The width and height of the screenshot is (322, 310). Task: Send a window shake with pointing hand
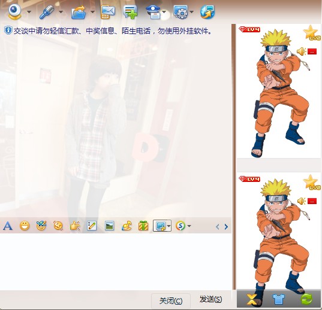(x=75, y=226)
